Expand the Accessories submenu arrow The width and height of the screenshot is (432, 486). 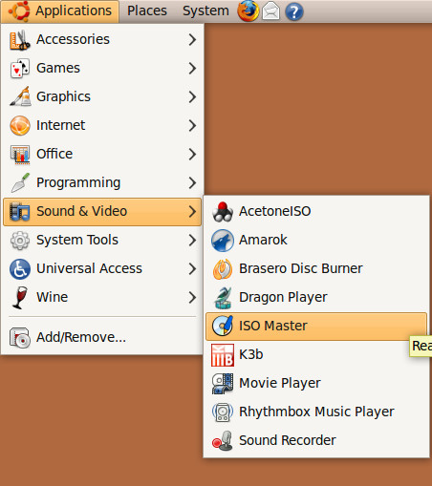(x=192, y=40)
